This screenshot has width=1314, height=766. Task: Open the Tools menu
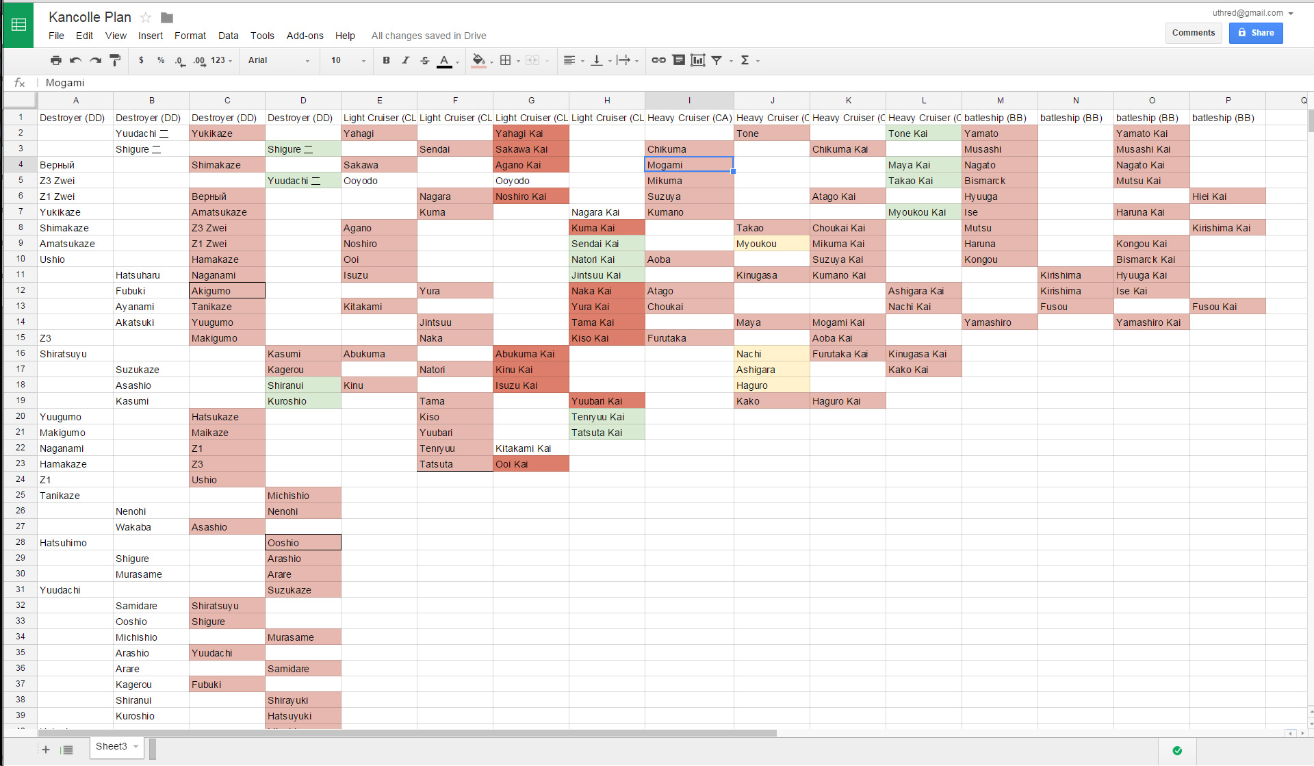coord(262,36)
